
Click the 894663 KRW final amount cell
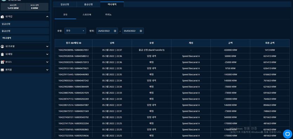click(270, 105)
